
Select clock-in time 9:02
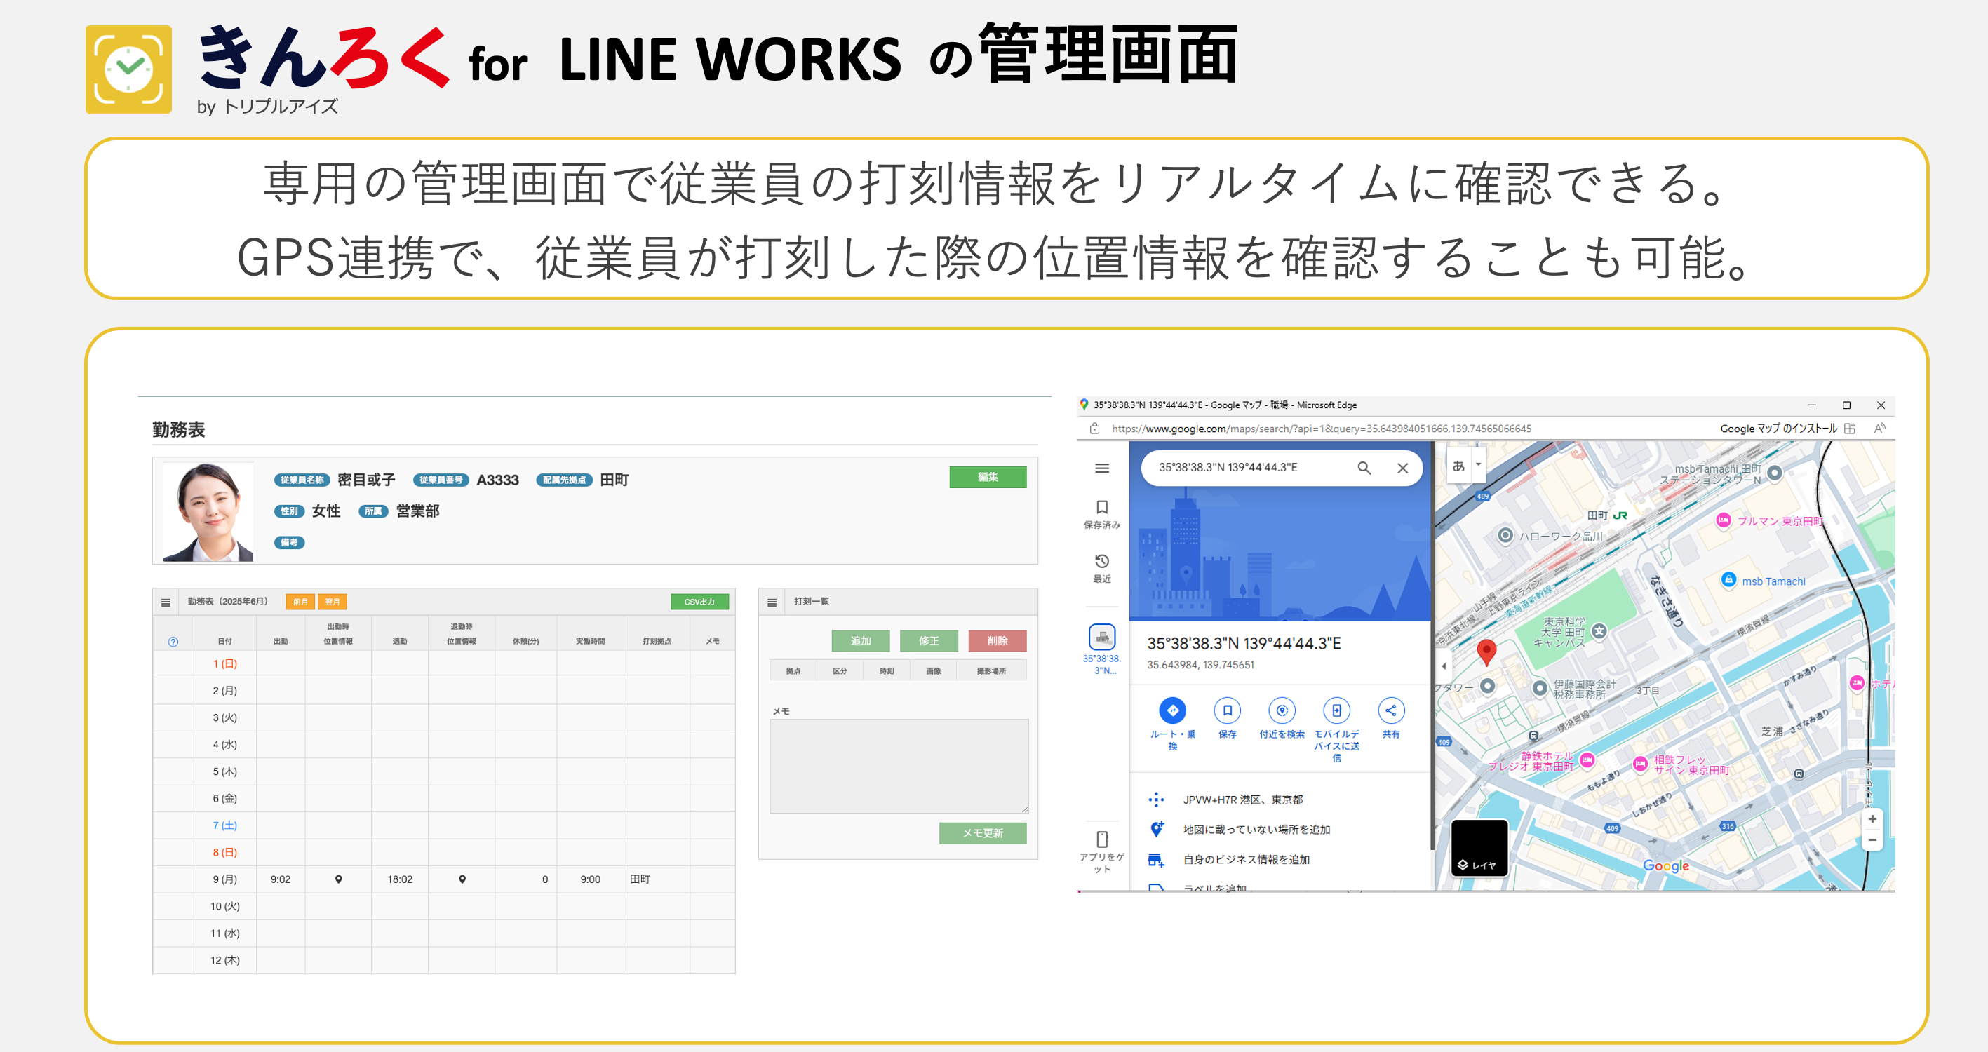pyautogui.click(x=280, y=879)
